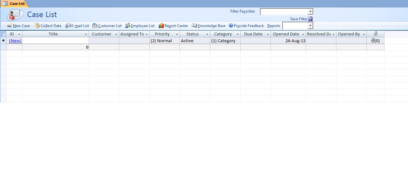408x174 pixels.
Task: Click the attachment paperclip column header
Action: tap(375, 34)
